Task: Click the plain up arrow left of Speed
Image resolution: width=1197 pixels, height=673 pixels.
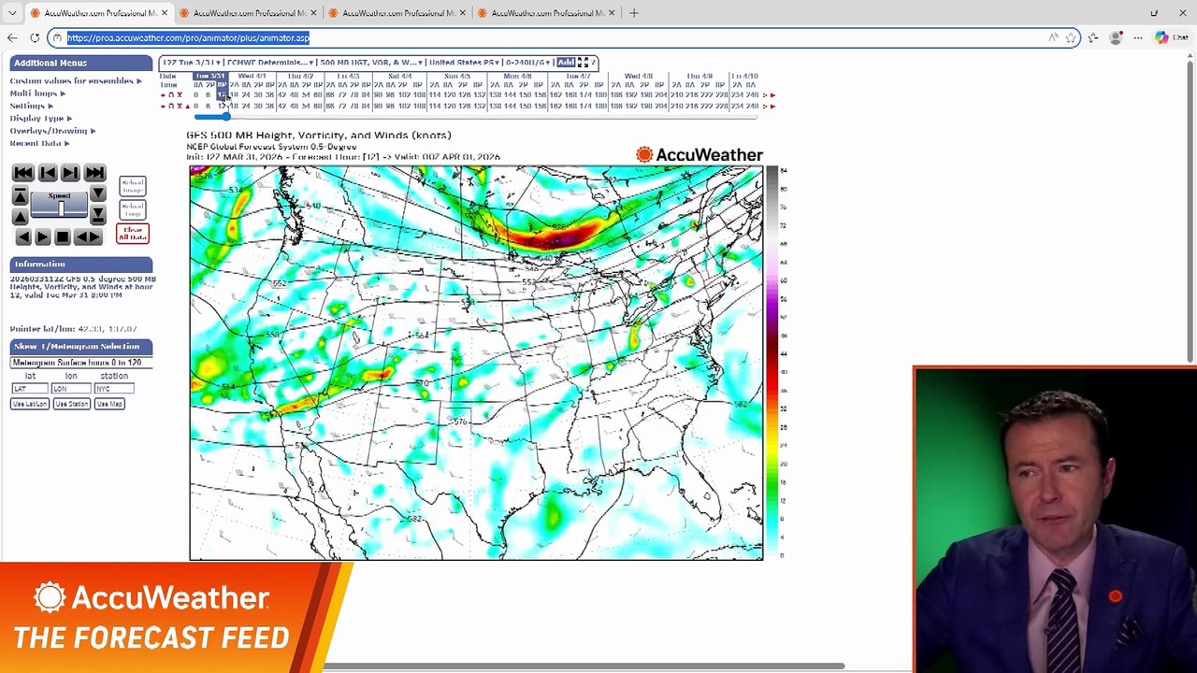Action: pyautogui.click(x=20, y=216)
